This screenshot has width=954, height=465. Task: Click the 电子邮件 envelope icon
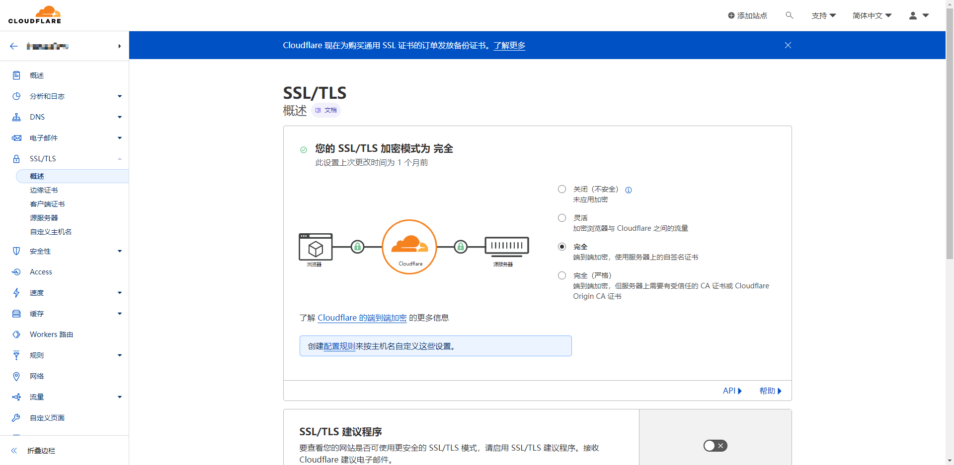click(16, 138)
